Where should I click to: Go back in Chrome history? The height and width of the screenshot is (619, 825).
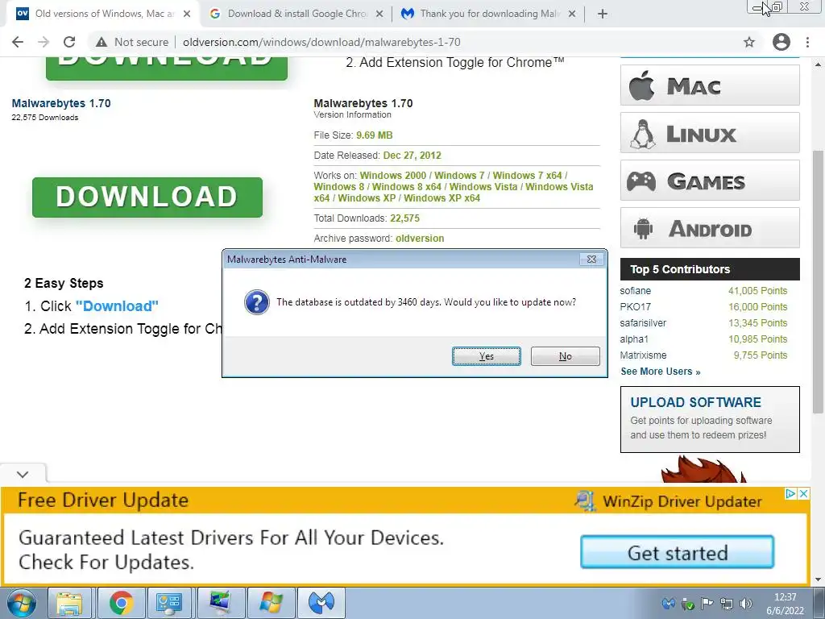click(x=18, y=42)
